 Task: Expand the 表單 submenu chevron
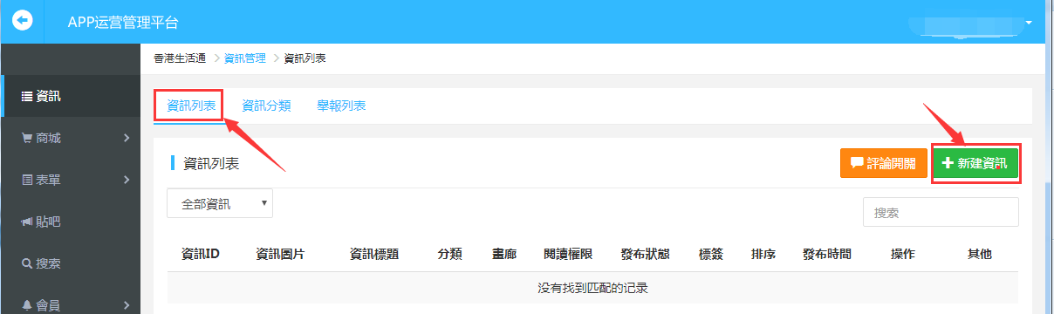(x=127, y=180)
